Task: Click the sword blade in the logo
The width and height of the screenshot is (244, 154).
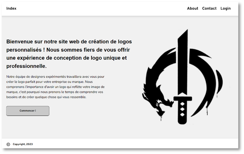Action: [x=182, y=66]
